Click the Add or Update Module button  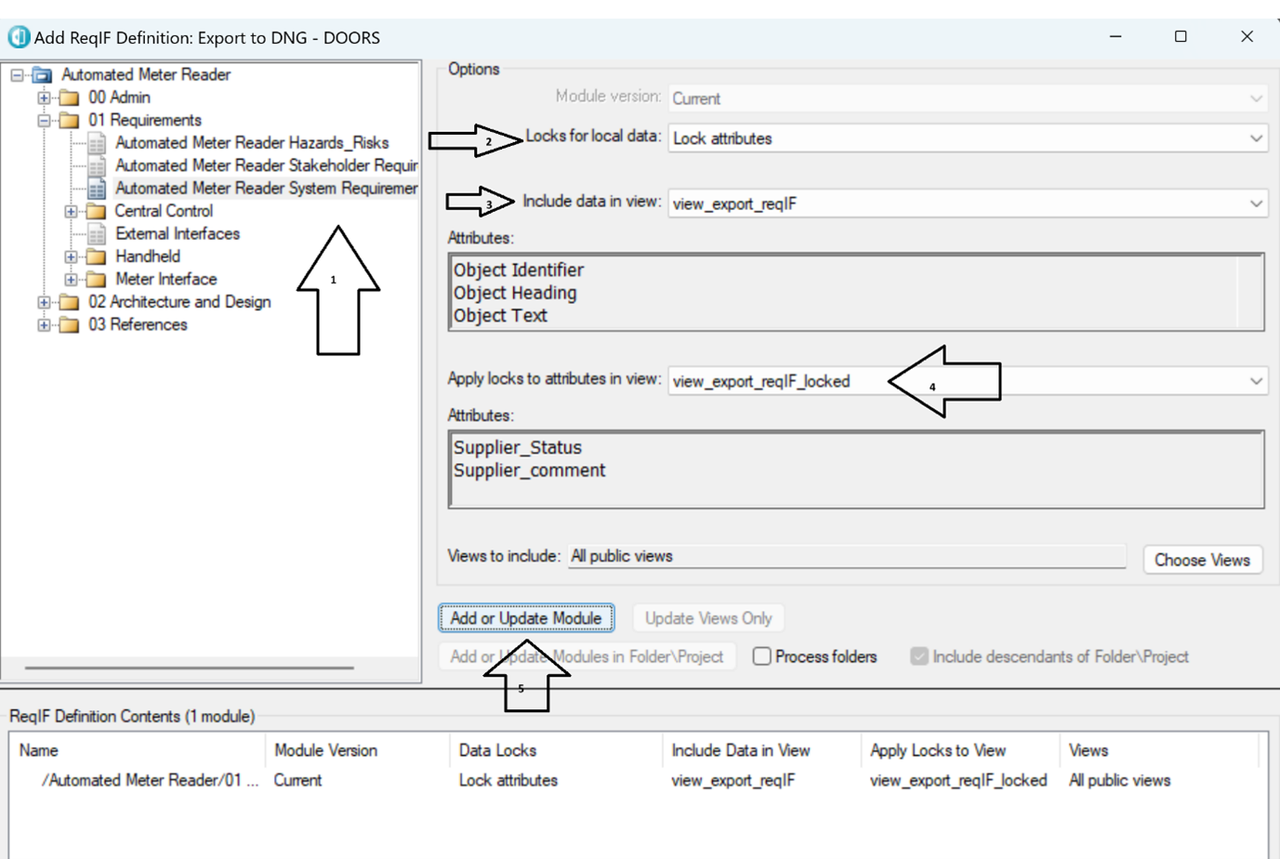tap(526, 618)
